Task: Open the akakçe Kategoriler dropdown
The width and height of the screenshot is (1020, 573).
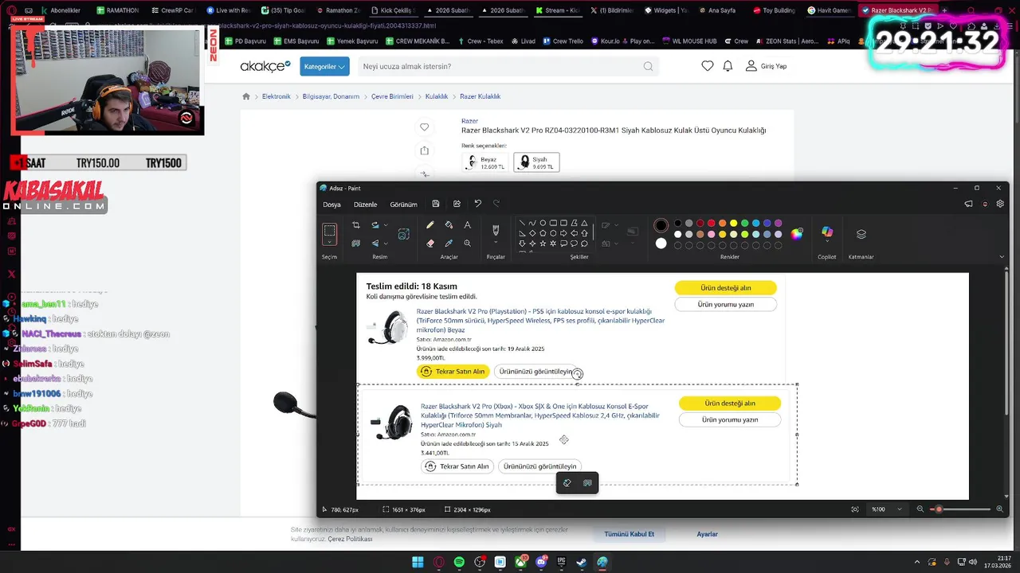Action: click(x=325, y=67)
